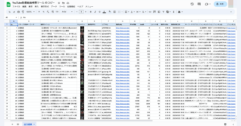This screenshot has height=126, width=241.
Task: Open the 拡張機能 menu
Action: [x=71, y=7]
